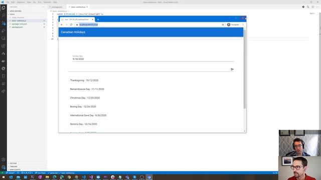The height and width of the screenshot is (180, 321).
Task: Open the Extensions view in activity bar
Action: tap(4, 46)
